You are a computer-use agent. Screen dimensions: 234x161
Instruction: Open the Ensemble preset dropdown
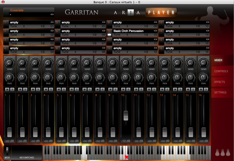pyautogui.click(x=29, y=14)
